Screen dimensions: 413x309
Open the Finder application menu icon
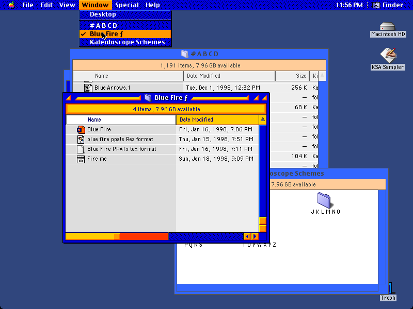tap(376, 5)
